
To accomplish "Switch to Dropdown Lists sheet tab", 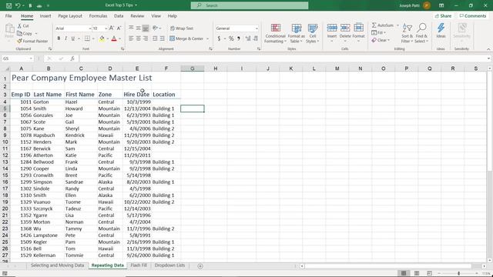I will [x=169, y=265].
